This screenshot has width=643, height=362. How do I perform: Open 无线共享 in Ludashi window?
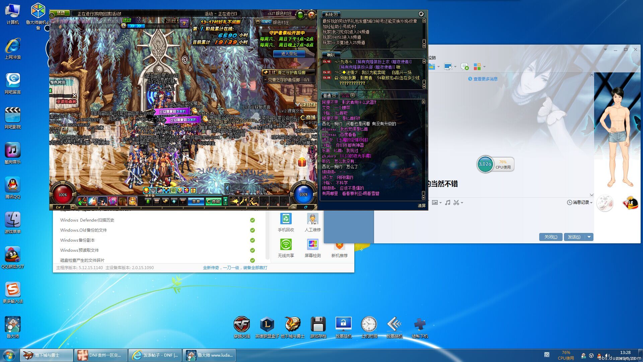click(x=286, y=248)
